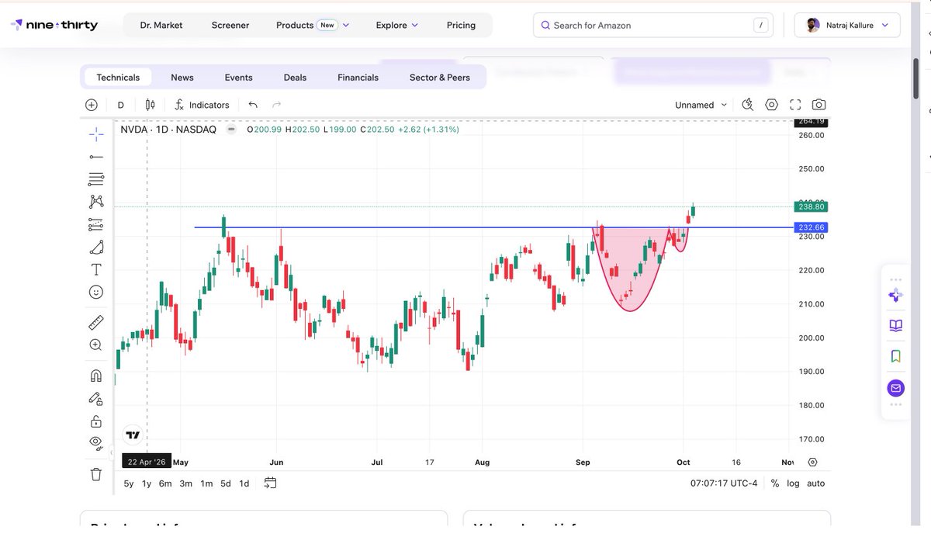Open the quick search icon
This screenshot has width=931, height=537.
point(748,105)
